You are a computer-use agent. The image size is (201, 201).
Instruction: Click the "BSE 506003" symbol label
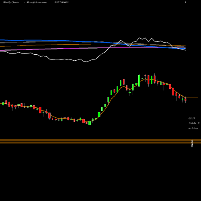click(x=62, y=2)
